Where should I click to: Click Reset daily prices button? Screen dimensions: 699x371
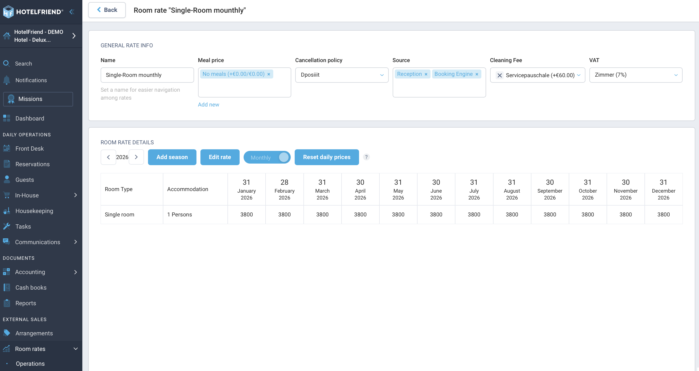pyautogui.click(x=327, y=157)
